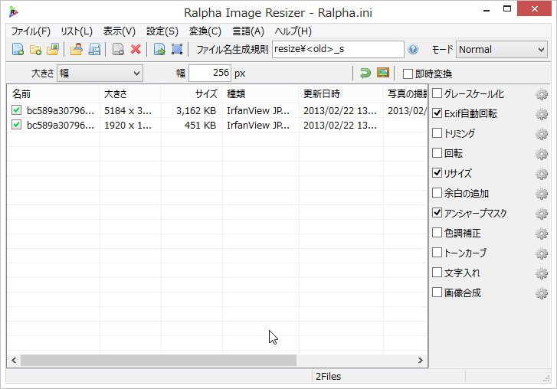Open settings gear for 色調補正

[542, 234]
